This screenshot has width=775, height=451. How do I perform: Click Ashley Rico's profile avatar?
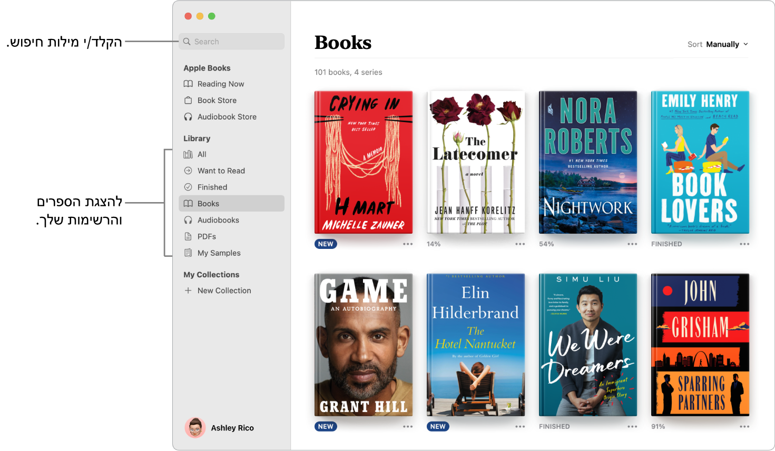(195, 428)
